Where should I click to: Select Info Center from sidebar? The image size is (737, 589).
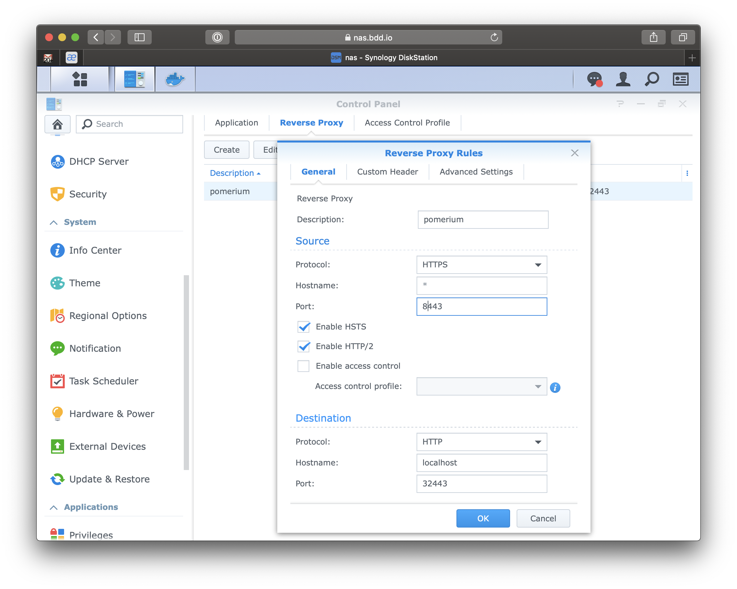[58, 250]
